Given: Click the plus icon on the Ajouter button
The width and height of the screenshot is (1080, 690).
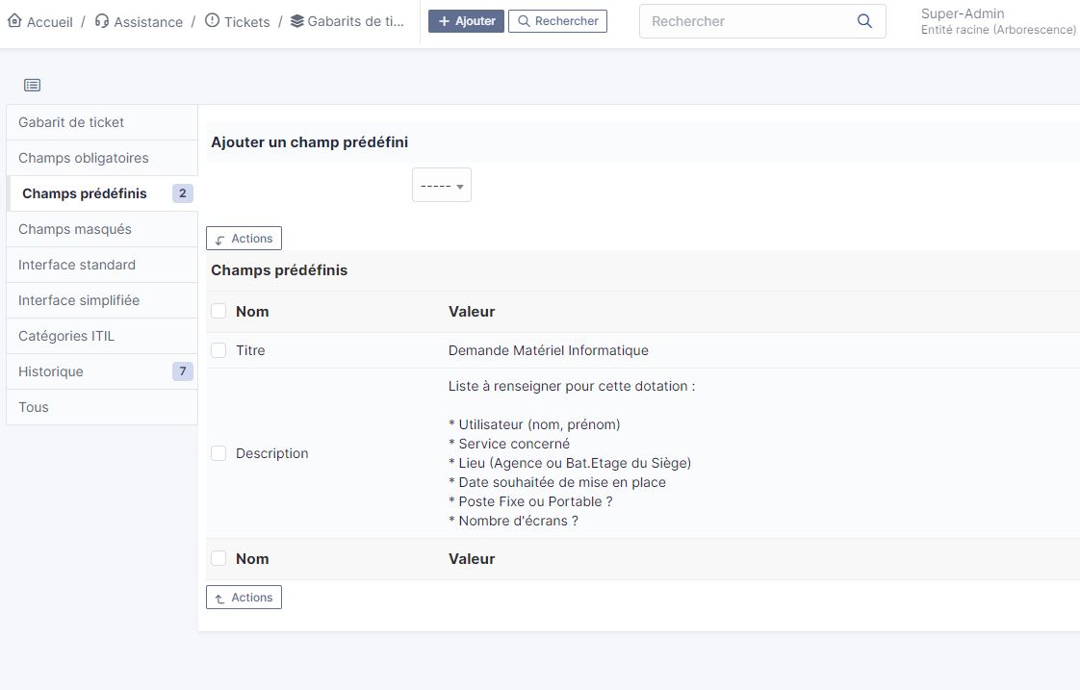Looking at the screenshot, I should [444, 20].
